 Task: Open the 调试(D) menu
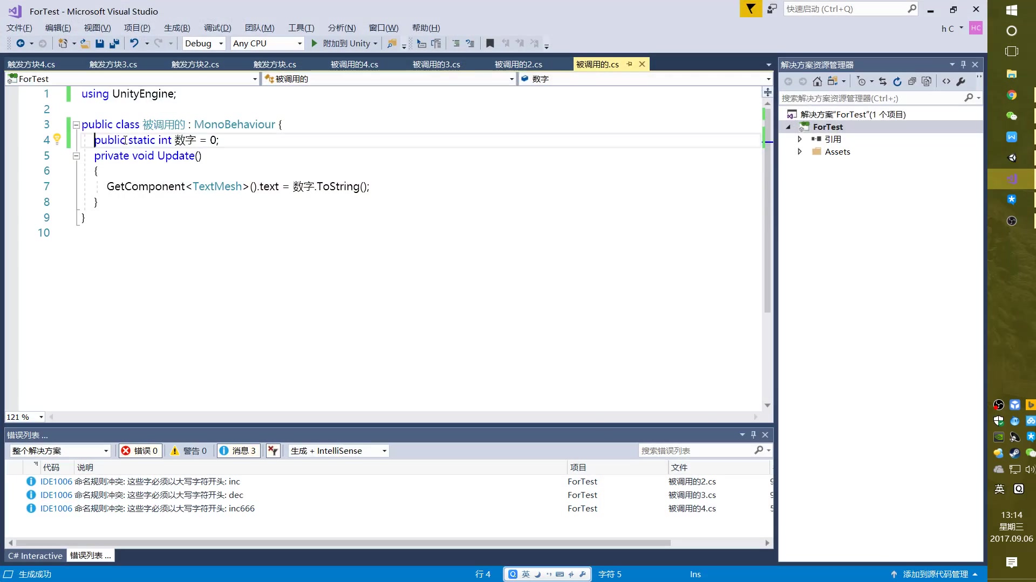click(x=217, y=28)
